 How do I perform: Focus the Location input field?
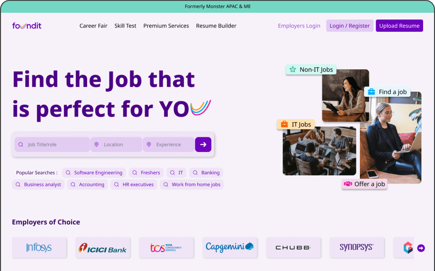coord(116,144)
